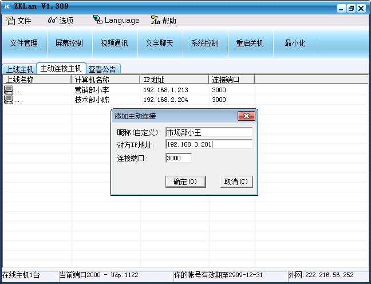Sort by 连接端口 column header
The height and width of the screenshot is (284, 371).
[x=231, y=80]
